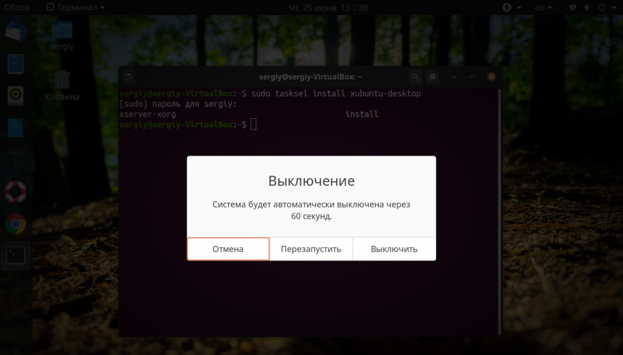Viewport: 623px width, 355px height.
Task: Click the text xserver-xorg in terminal
Action: click(148, 114)
